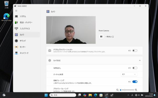Image resolution: width=158 pixels, height=98 pixels.
Task: Click the カメラ設定 gear icon
Action: click(50, 60)
